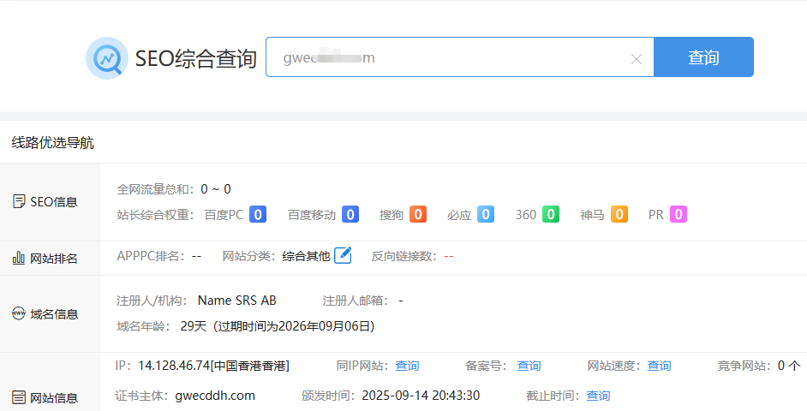This screenshot has width=807, height=411.
Task: Open the 网站速度 查询 link
Action: [659, 366]
